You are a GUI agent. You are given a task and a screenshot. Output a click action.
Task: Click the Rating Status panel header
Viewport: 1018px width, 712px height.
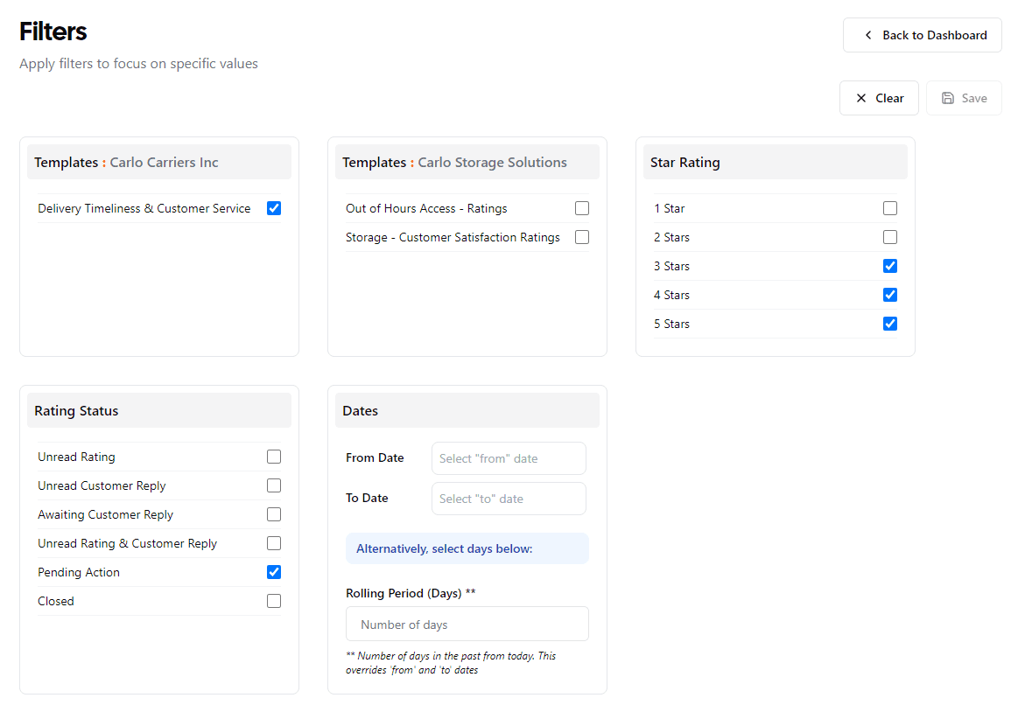click(159, 411)
